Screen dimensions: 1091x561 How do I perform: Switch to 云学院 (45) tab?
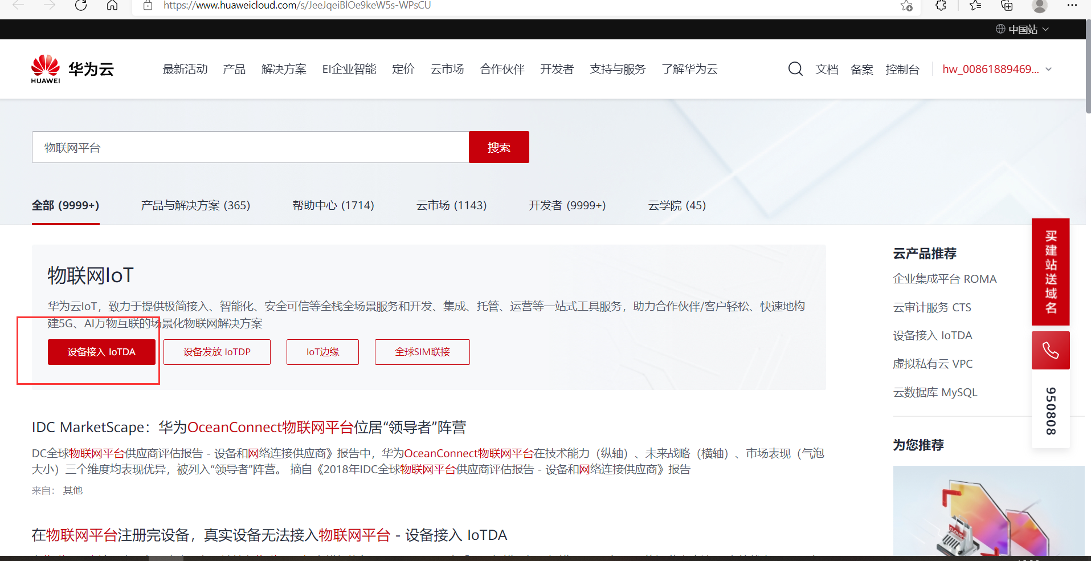(677, 205)
